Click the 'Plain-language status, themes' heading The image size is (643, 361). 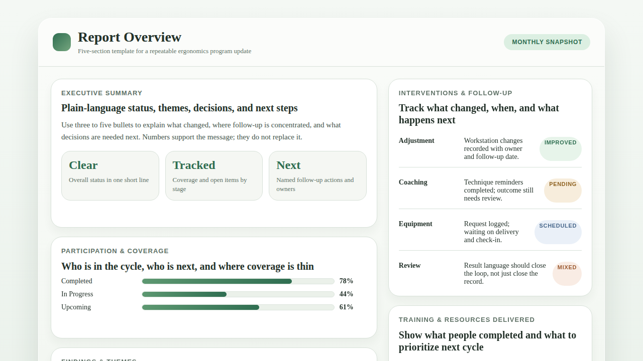pos(179,108)
